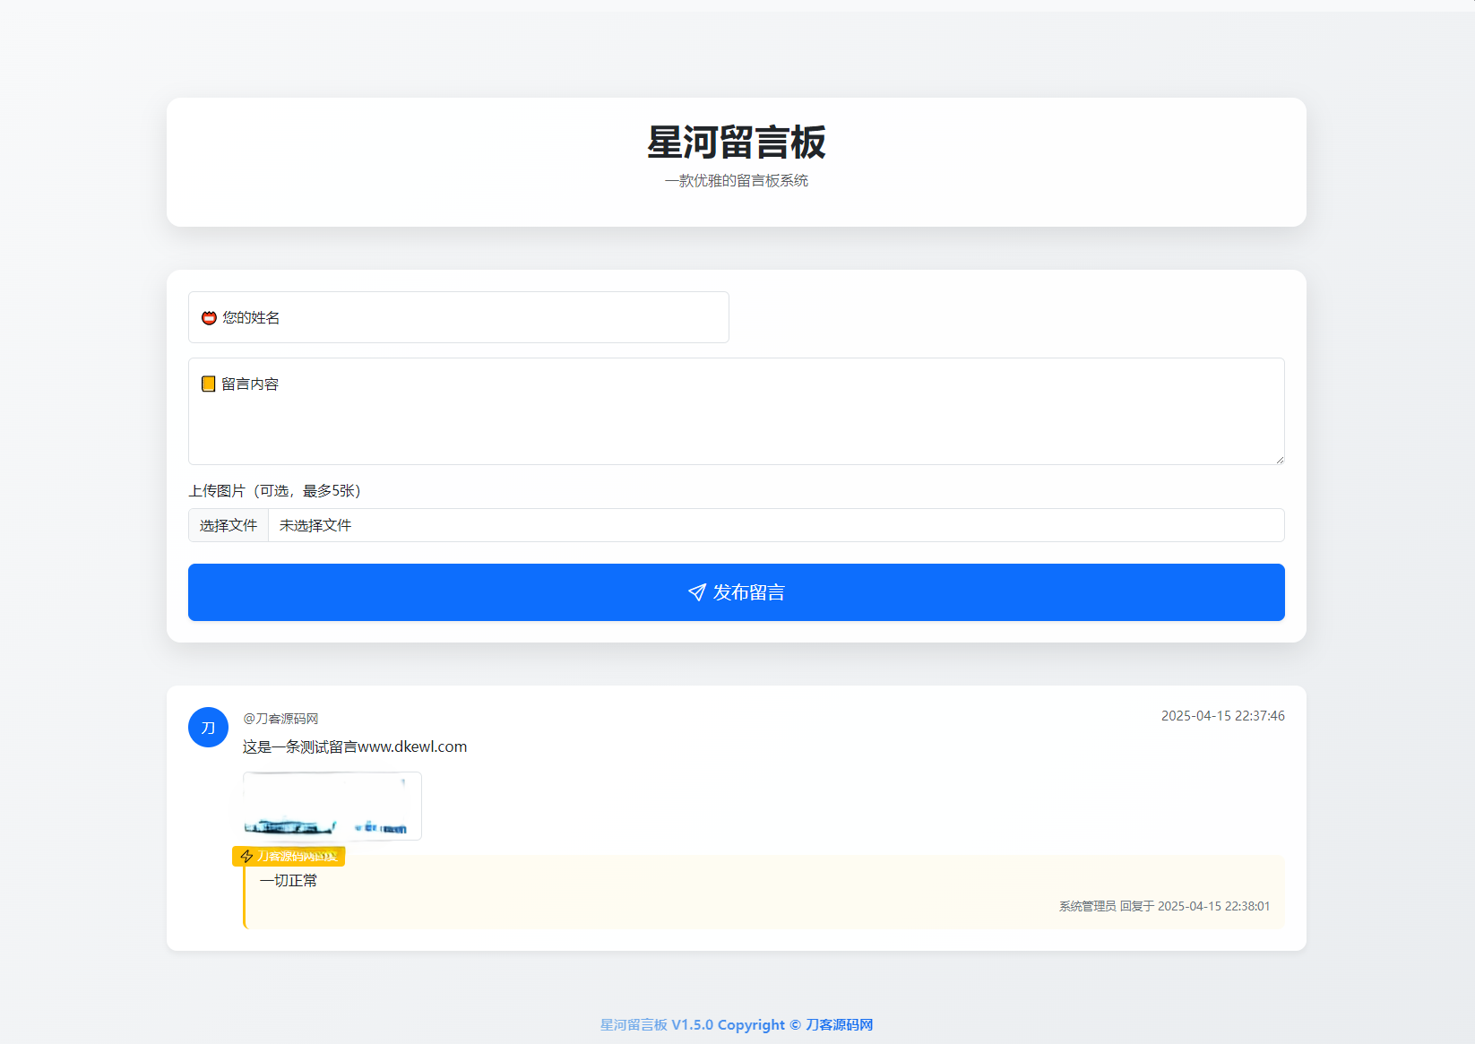The image size is (1475, 1044).
Task: Click the 上传图片（可选，最多5张） label
Action: (274, 491)
